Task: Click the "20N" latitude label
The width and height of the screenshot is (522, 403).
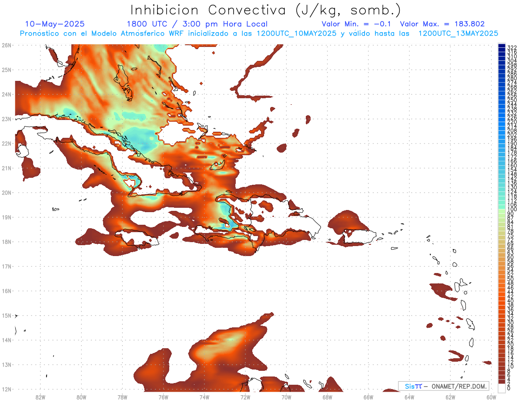Action: point(7,193)
